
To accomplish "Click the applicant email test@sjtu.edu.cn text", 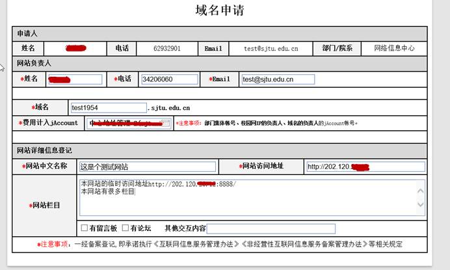I will (x=271, y=49).
